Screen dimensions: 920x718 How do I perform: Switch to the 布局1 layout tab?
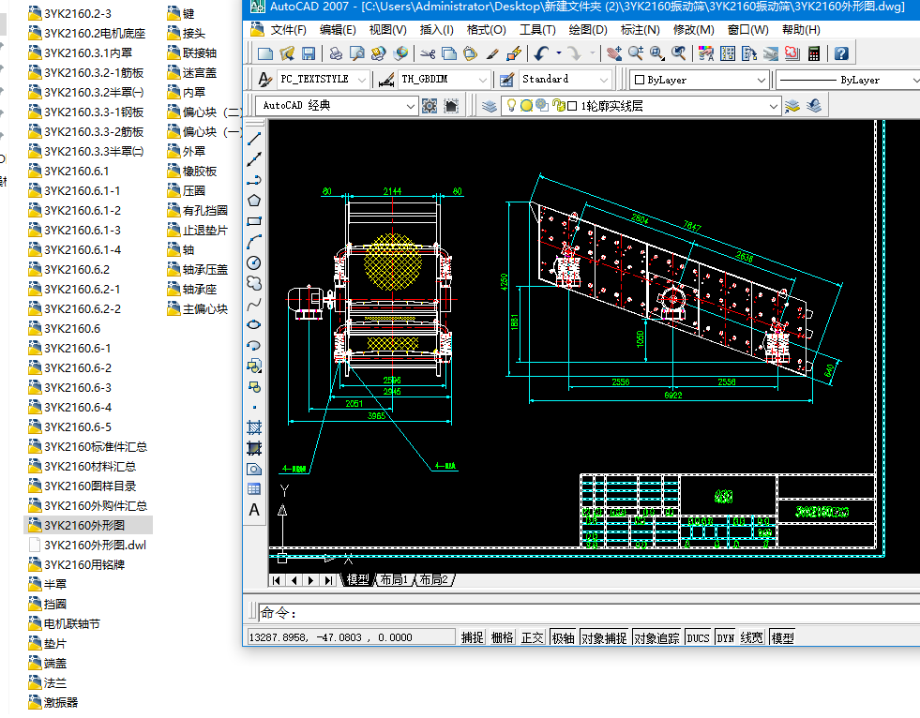coord(394,580)
